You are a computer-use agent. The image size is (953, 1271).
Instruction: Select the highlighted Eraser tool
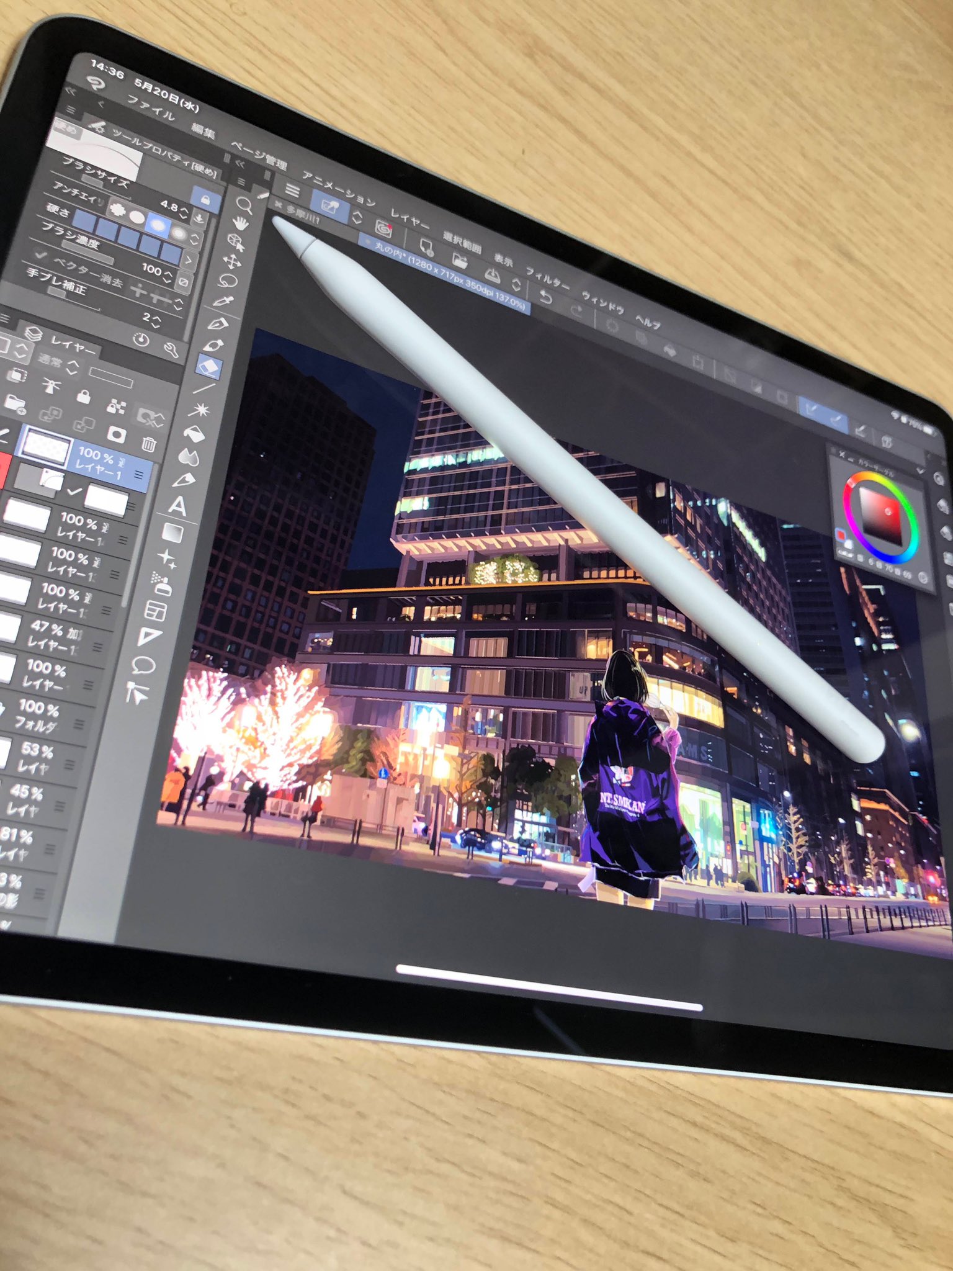point(208,366)
